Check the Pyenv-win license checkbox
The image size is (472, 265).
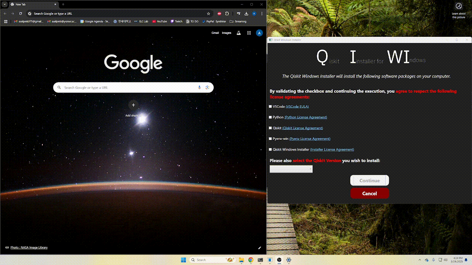coord(270,139)
